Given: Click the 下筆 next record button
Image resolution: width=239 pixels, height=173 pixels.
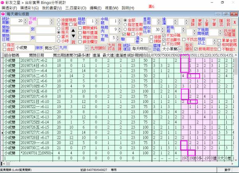Looking at the screenshot, I should [x=214, y=22].
